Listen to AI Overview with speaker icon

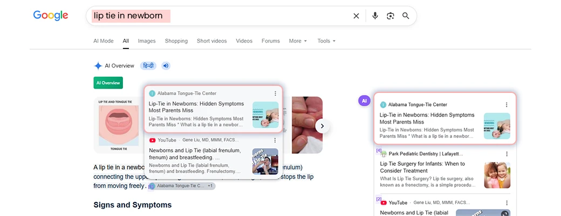166,66
